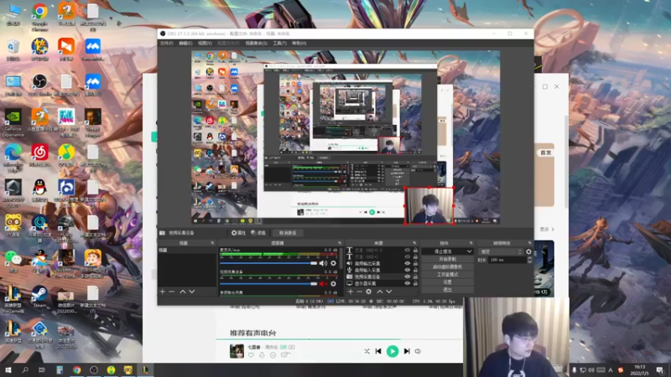Open the Help menu in OBS
Image resolution: width=671 pixels, height=377 pixels.
pyautogui.click(x=299, y=44)
